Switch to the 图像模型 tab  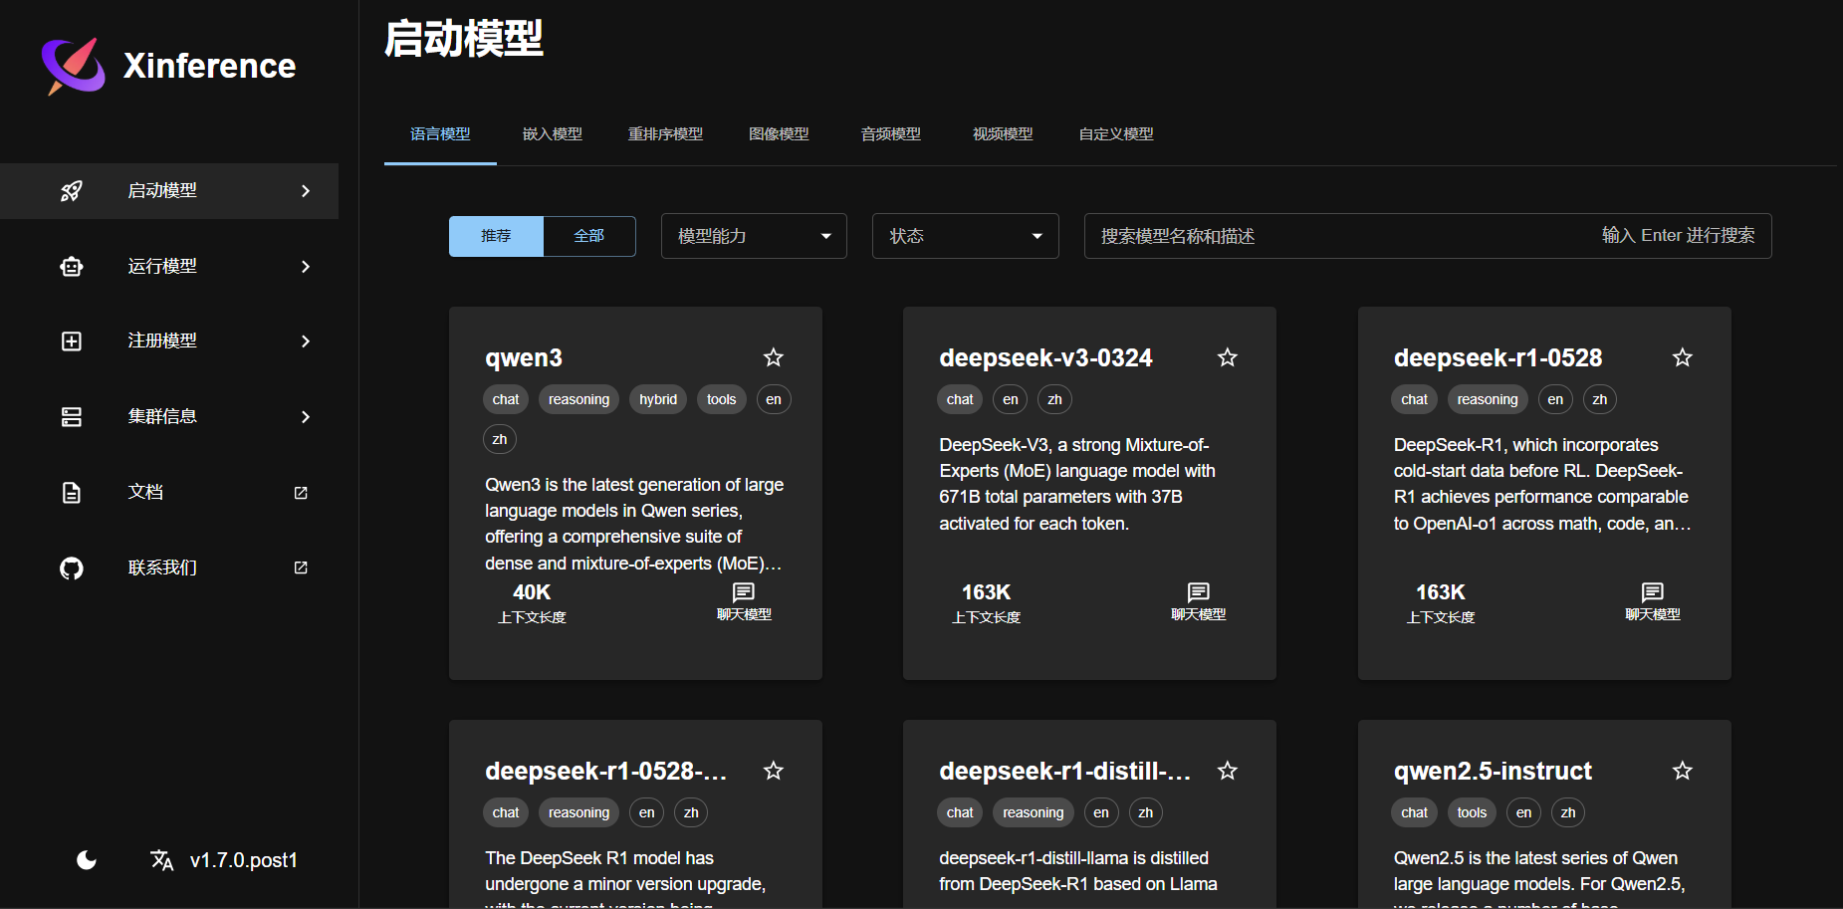pyautogui.click(x=779, y=134)
